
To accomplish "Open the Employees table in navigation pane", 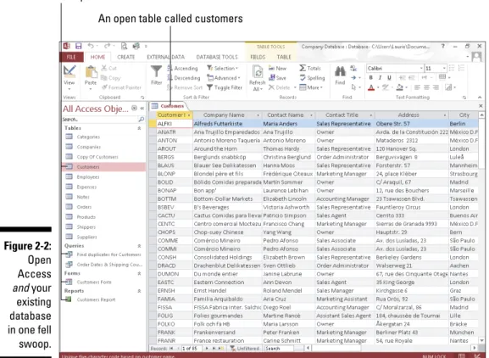I will click(88, 177).
